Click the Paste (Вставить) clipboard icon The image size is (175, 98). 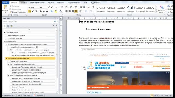(x=5, y=8)
